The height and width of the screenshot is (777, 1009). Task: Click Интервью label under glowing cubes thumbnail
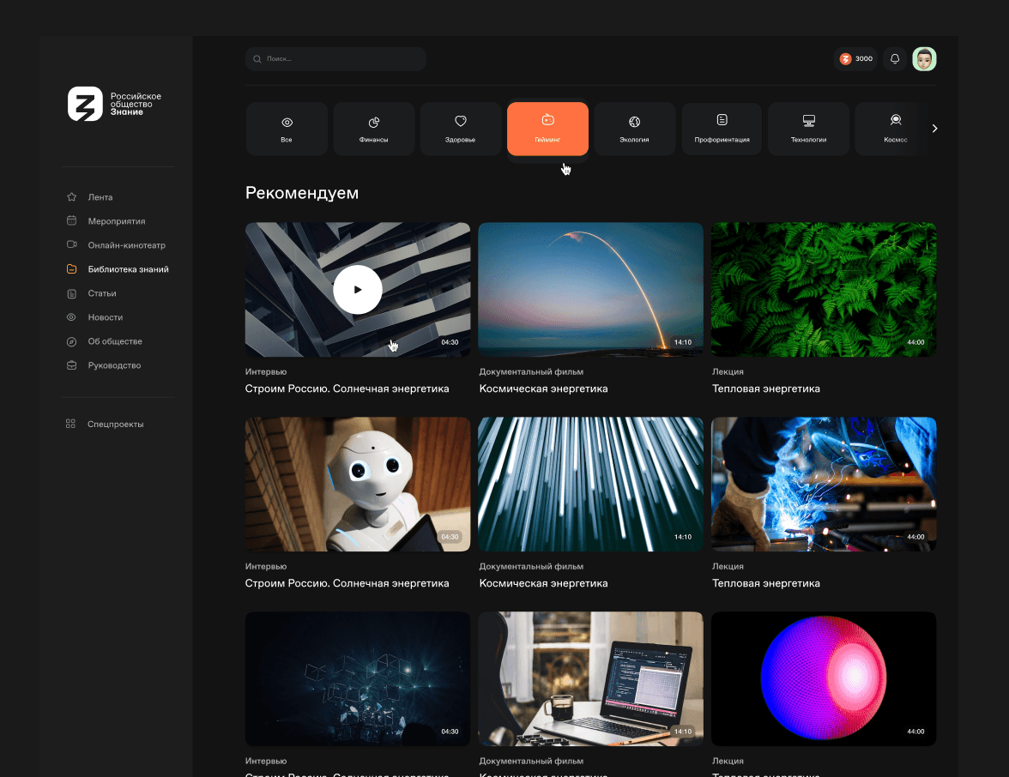[266, 761]
